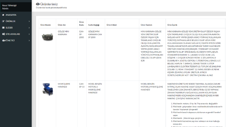Image resolution: width=226 pixels, height=127 pixels.
Task: Click list item 'Makinenin motoru 5 hp ile 7 hp'
Action: click(x=195, y=104)
